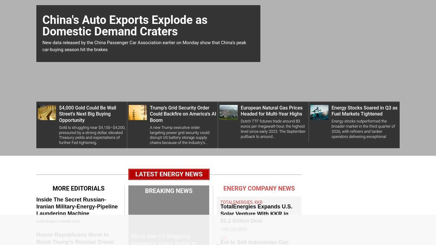This screenshot has height=245, width=436.
Task: Open Eni to Sell Indonesian Gas article
Action: coord(255,242)
